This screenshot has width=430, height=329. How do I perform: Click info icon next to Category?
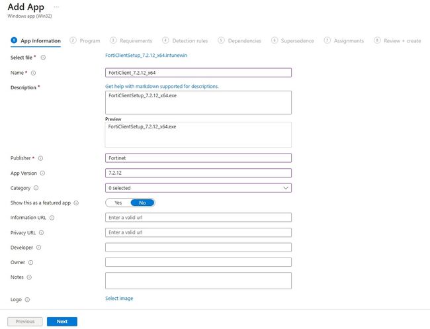click(x=36, y=188)
